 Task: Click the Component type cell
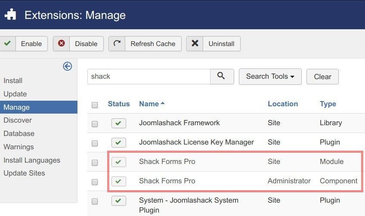[338, 181]
